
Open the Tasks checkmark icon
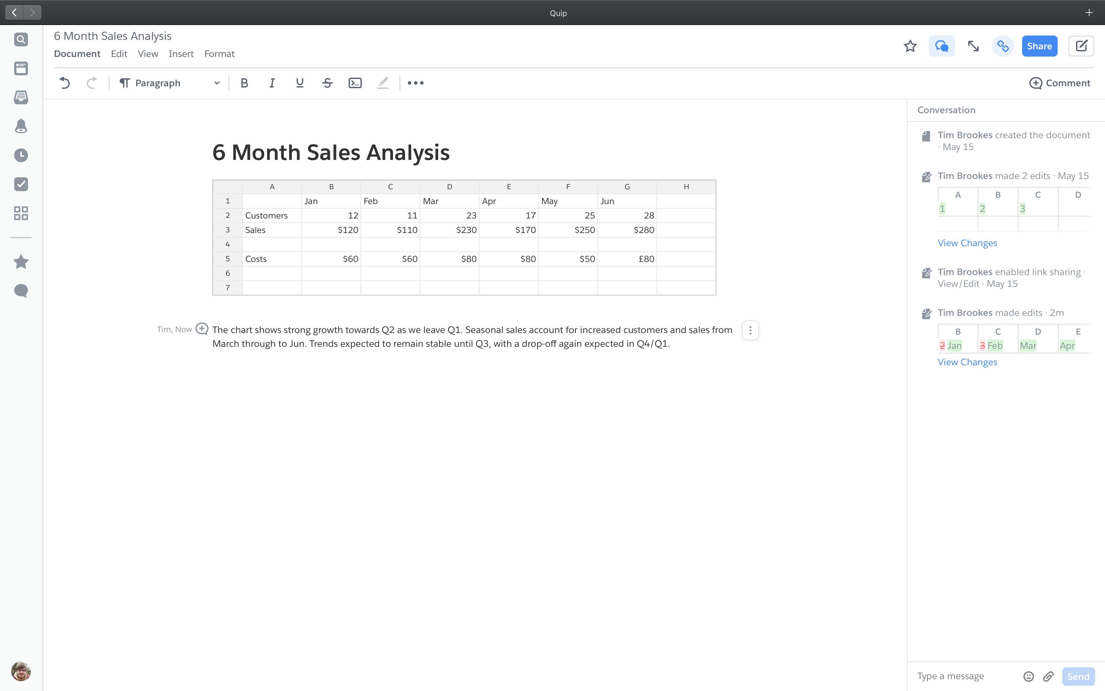(21, 184)
